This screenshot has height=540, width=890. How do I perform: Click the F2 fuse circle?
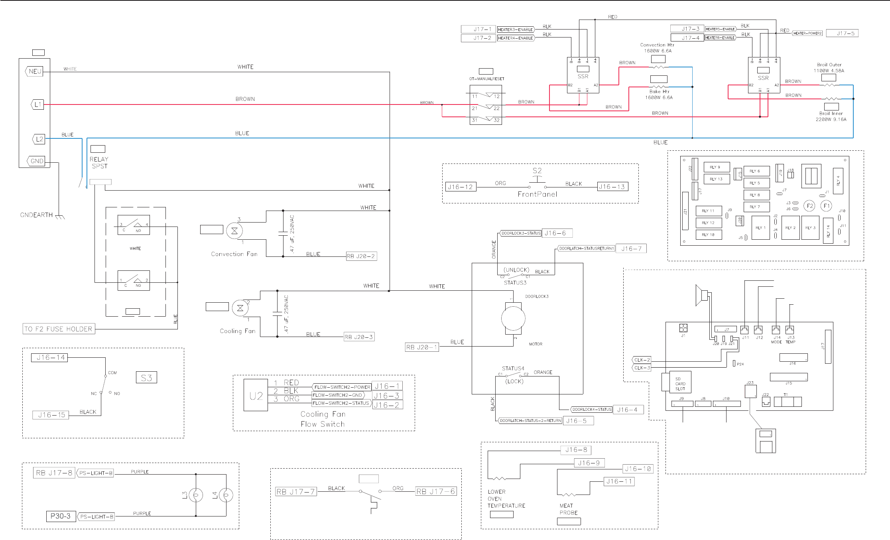click(809, 206)
